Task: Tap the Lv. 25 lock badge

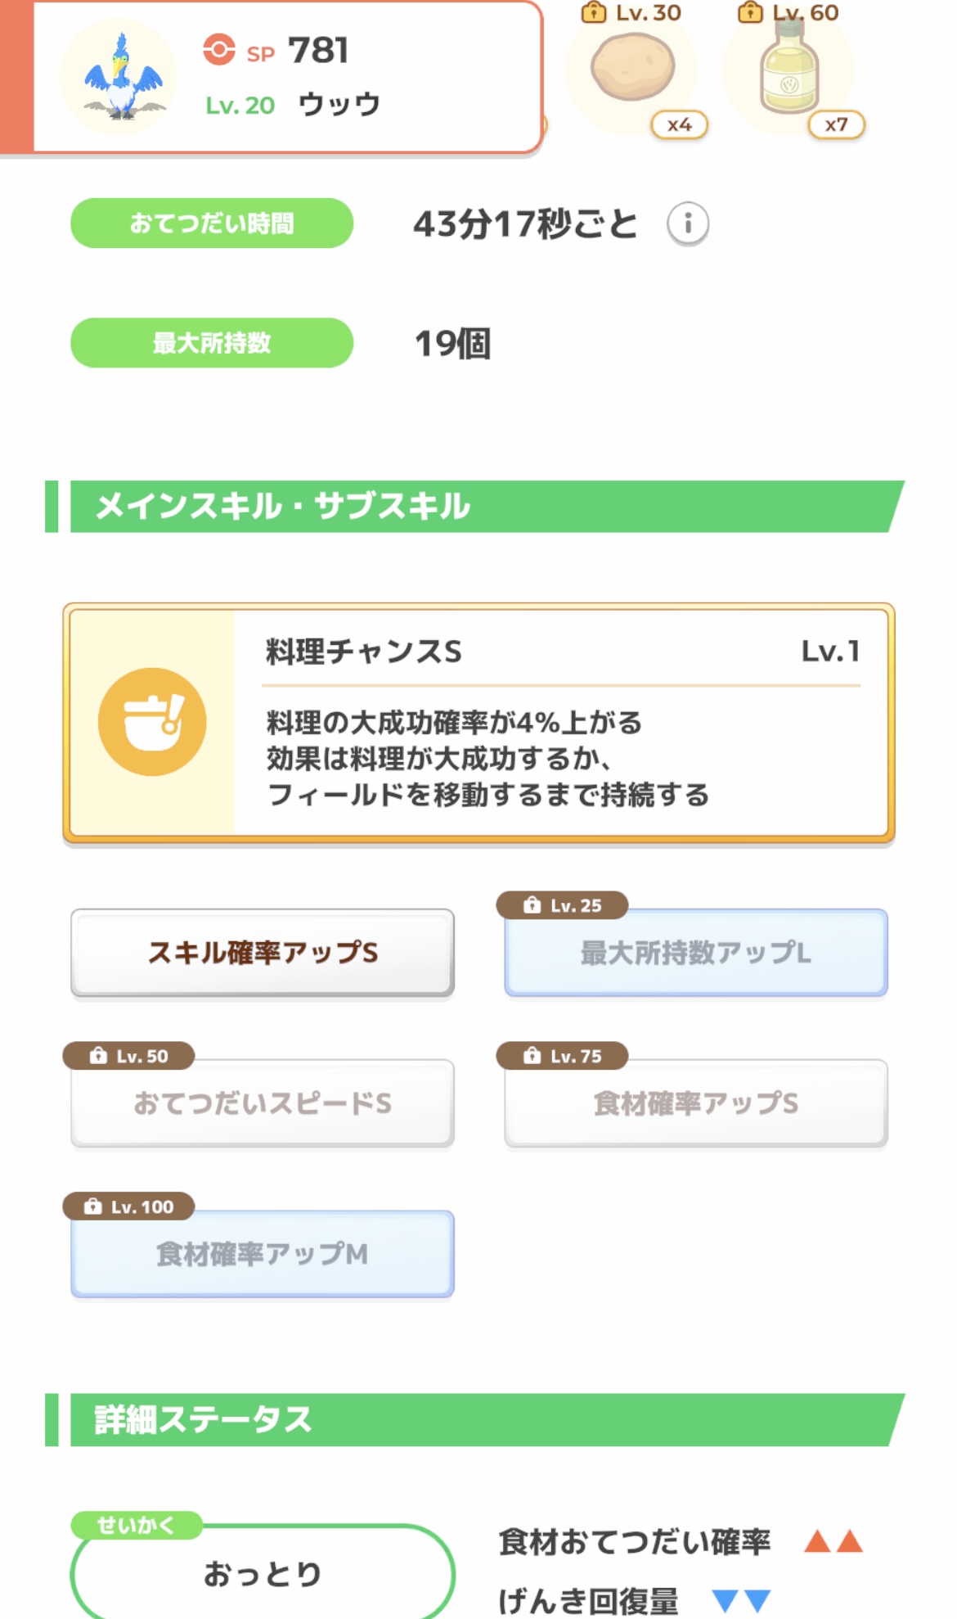Action: pos(562,905)
